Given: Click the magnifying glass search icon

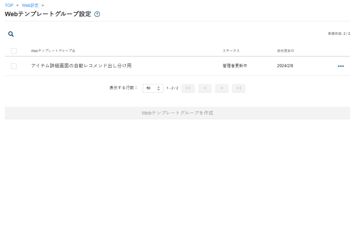Looking at the screenshot, I should [11, 34].
